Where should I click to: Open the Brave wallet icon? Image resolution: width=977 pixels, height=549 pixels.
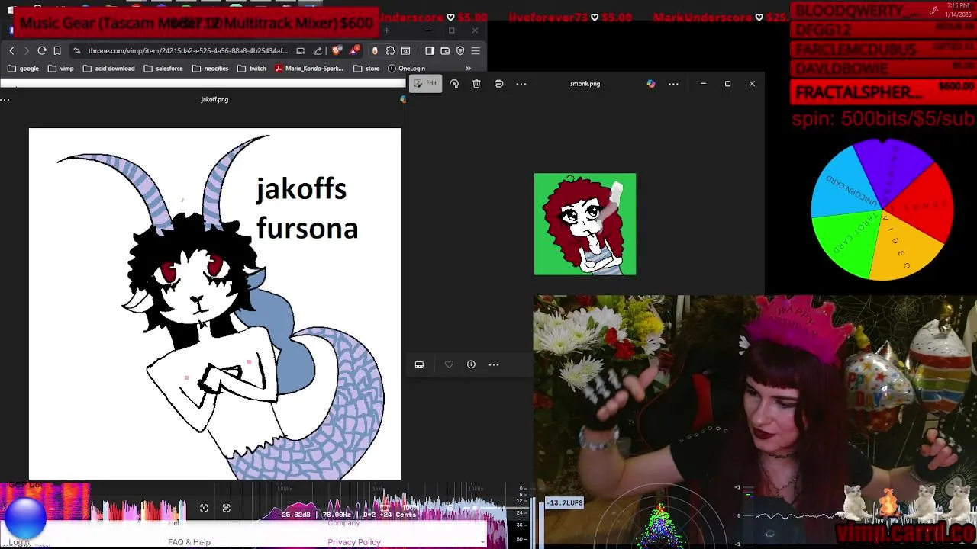click(445, 50)
